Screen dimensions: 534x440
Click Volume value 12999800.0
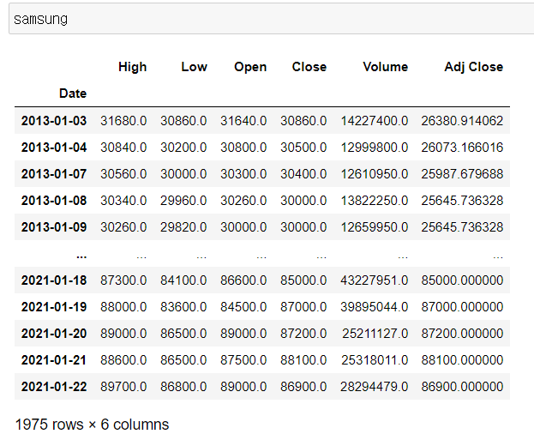tap(375, 148)
